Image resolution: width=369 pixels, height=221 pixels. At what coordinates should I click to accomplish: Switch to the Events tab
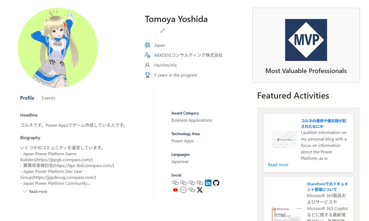click(x=48, y=98)
